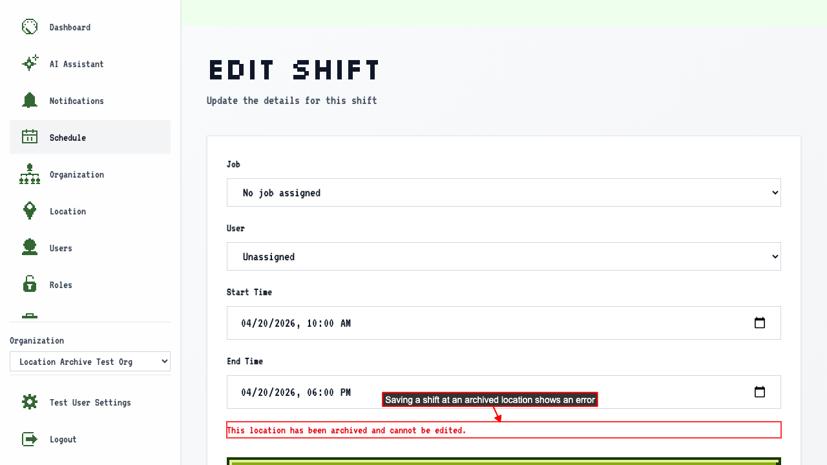Image resolution: width=827 pixels, height=465 pixels.
Task: Click the Start Time input field
Action: tap(503, 323)
